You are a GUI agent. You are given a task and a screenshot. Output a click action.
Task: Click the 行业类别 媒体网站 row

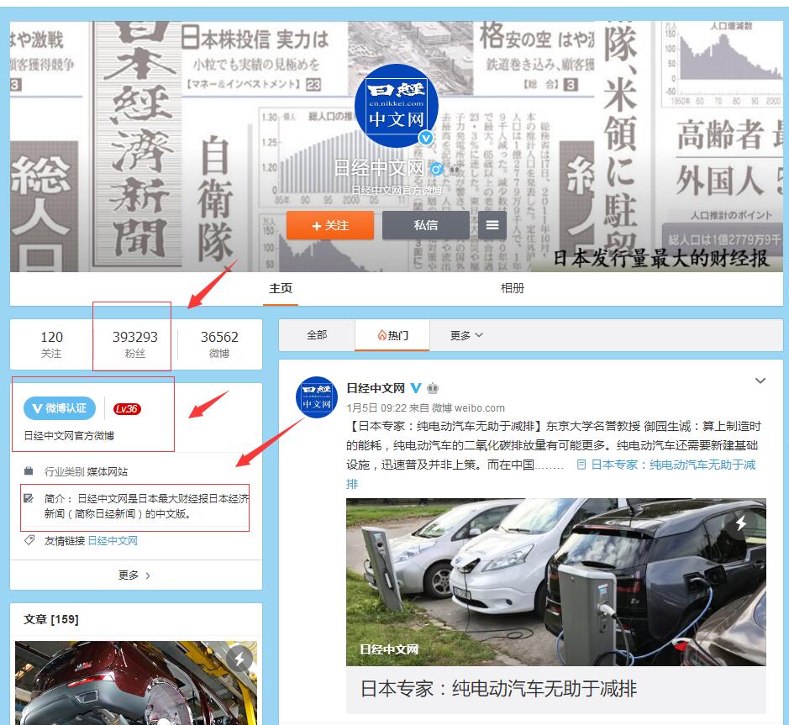point(86,471)
